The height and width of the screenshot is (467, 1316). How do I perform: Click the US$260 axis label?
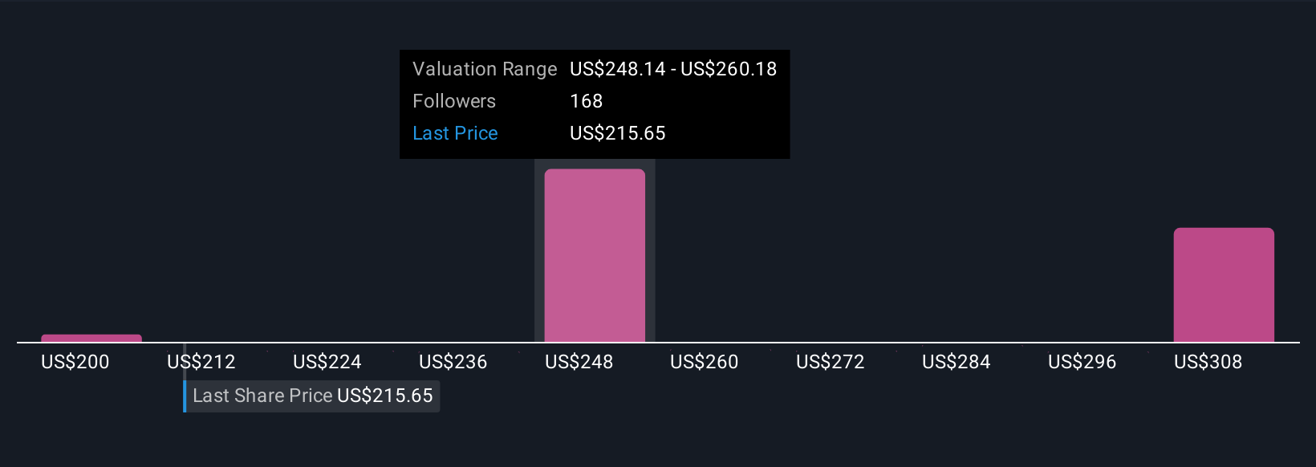click(705, 362)
